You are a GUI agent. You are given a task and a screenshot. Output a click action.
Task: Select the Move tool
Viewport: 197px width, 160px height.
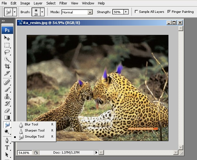[7, 38]
